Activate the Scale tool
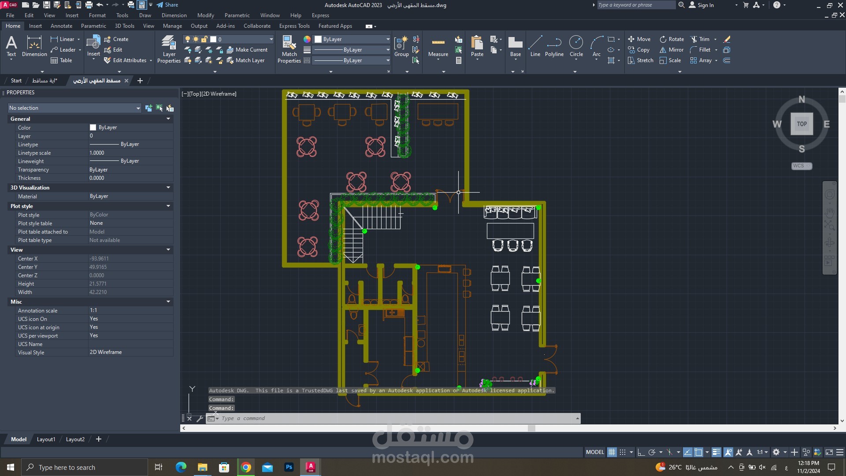 click(670, 60)
